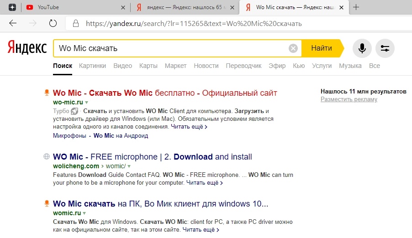The width and height of the screenshot is (412, 238).
Task: Open 'Wo Mic - Скачать Wo Mic бесплатно' result
Action: (165, 93)
